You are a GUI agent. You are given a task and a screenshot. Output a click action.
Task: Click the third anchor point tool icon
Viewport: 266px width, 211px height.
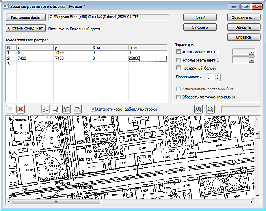67,109
